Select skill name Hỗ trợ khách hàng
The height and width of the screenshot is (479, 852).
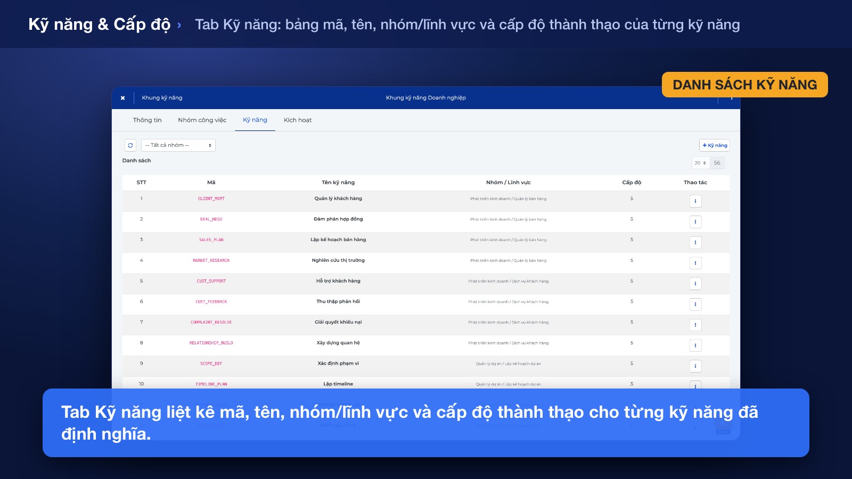click(338, 281)
